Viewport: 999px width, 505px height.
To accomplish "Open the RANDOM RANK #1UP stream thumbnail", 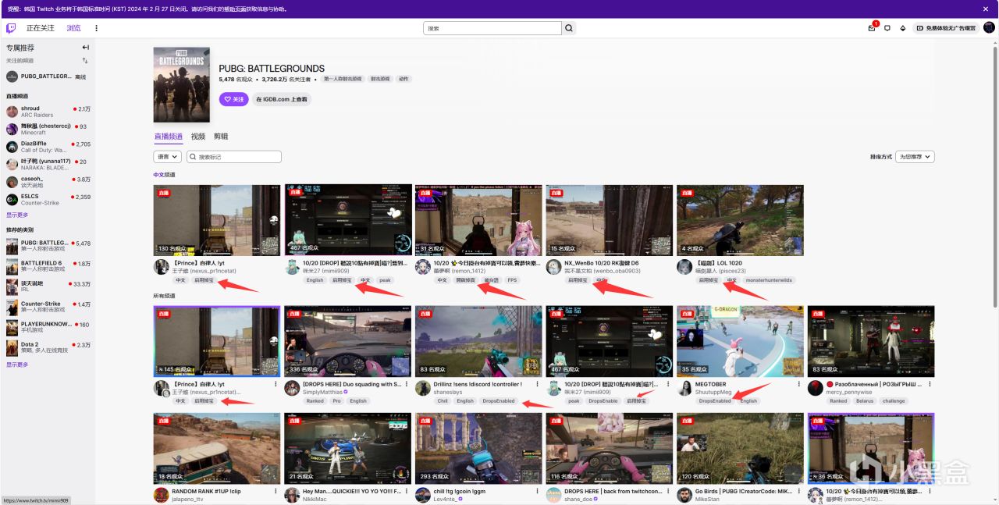I will (x=216, y=448).
